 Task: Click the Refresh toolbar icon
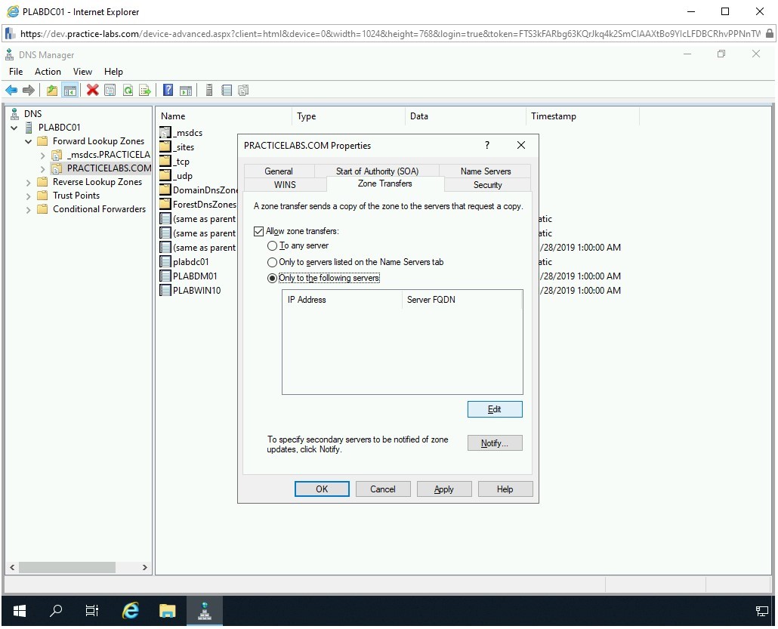[128, 91]
